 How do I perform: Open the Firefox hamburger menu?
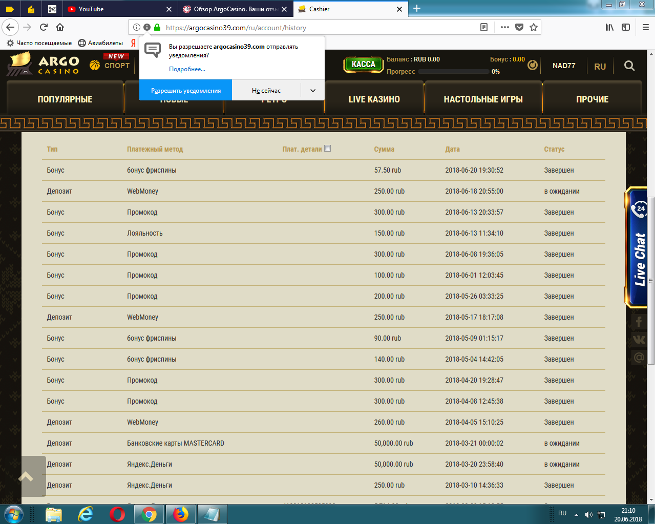(645, 27)
